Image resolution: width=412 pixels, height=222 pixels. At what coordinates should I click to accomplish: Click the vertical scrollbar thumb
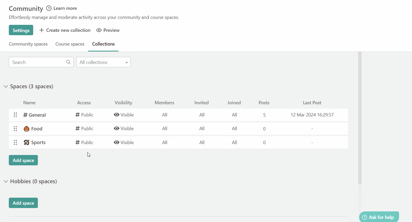point(360,118)
